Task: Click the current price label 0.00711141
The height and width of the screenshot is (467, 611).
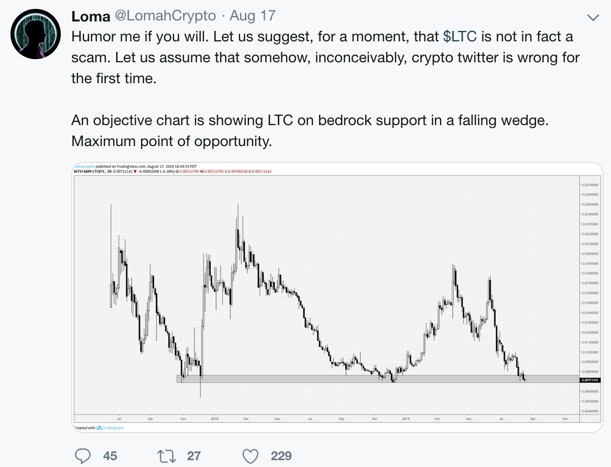Action: 591,381
